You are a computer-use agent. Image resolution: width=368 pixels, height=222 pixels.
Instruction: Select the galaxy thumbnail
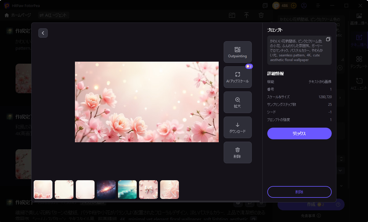coord(106,190)
